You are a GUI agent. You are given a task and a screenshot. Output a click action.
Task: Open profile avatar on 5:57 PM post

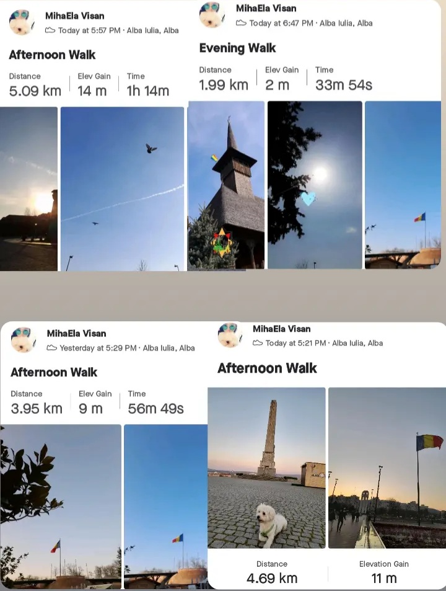22,22
